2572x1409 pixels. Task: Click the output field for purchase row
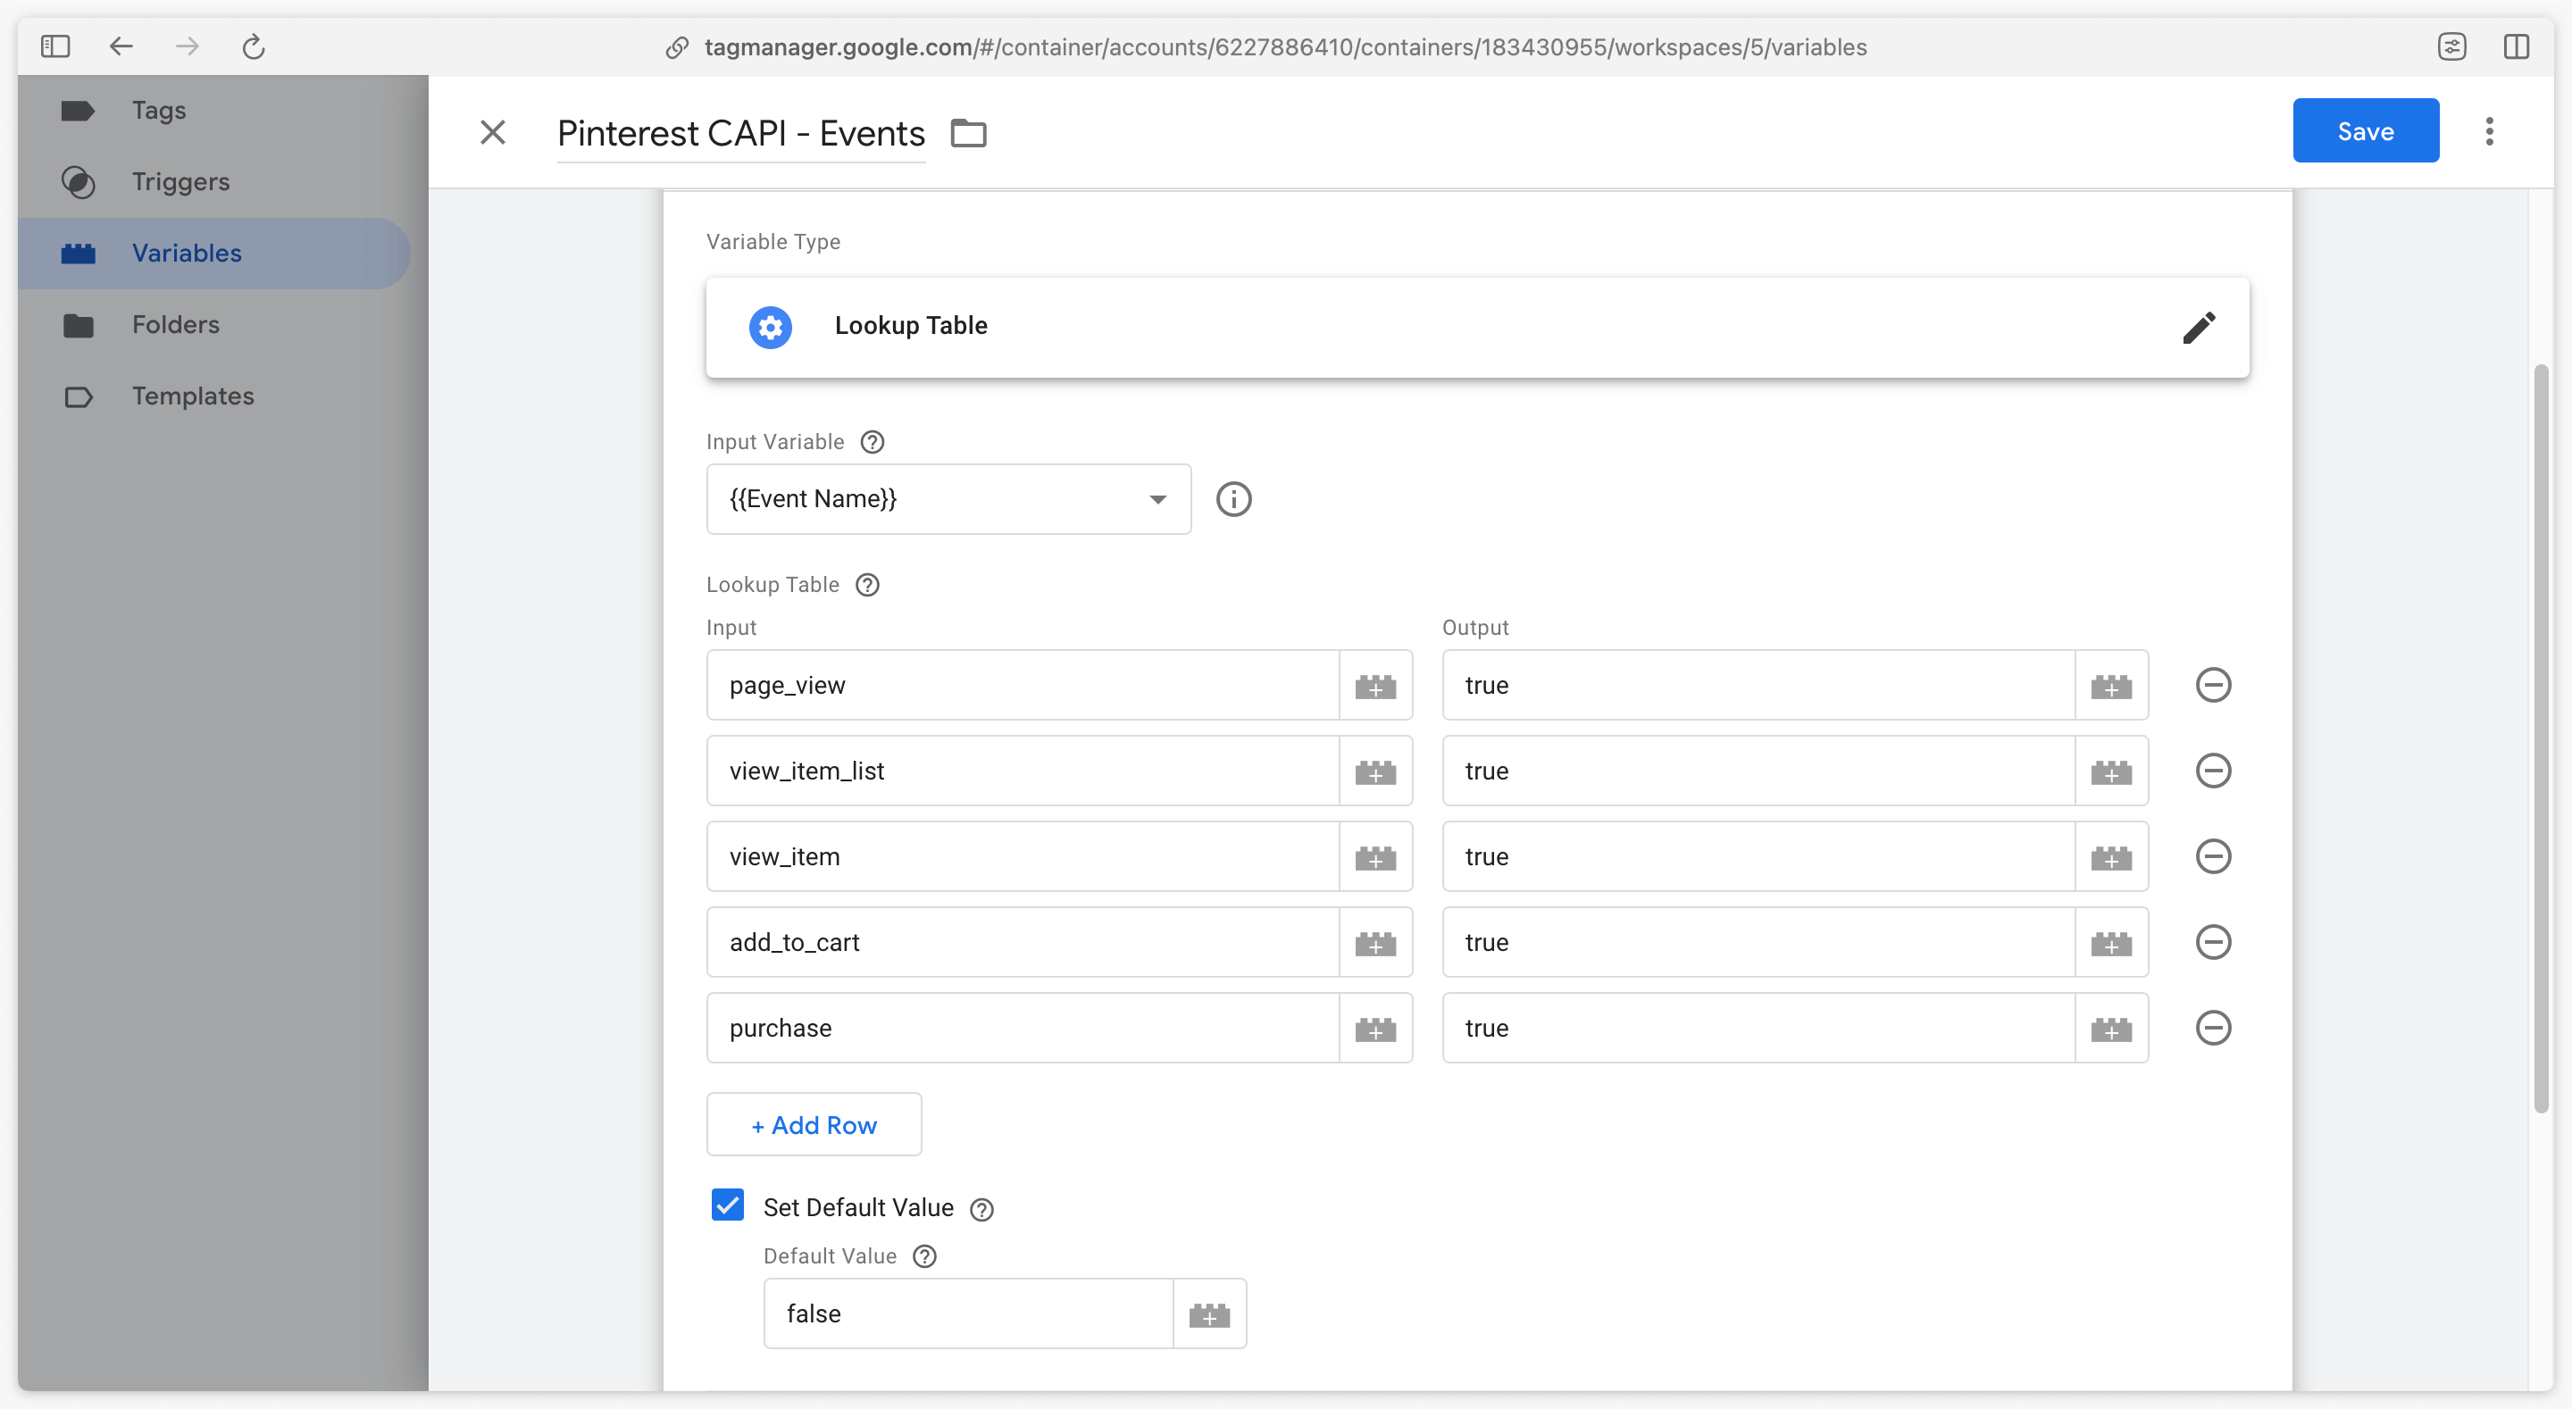1758,1029
